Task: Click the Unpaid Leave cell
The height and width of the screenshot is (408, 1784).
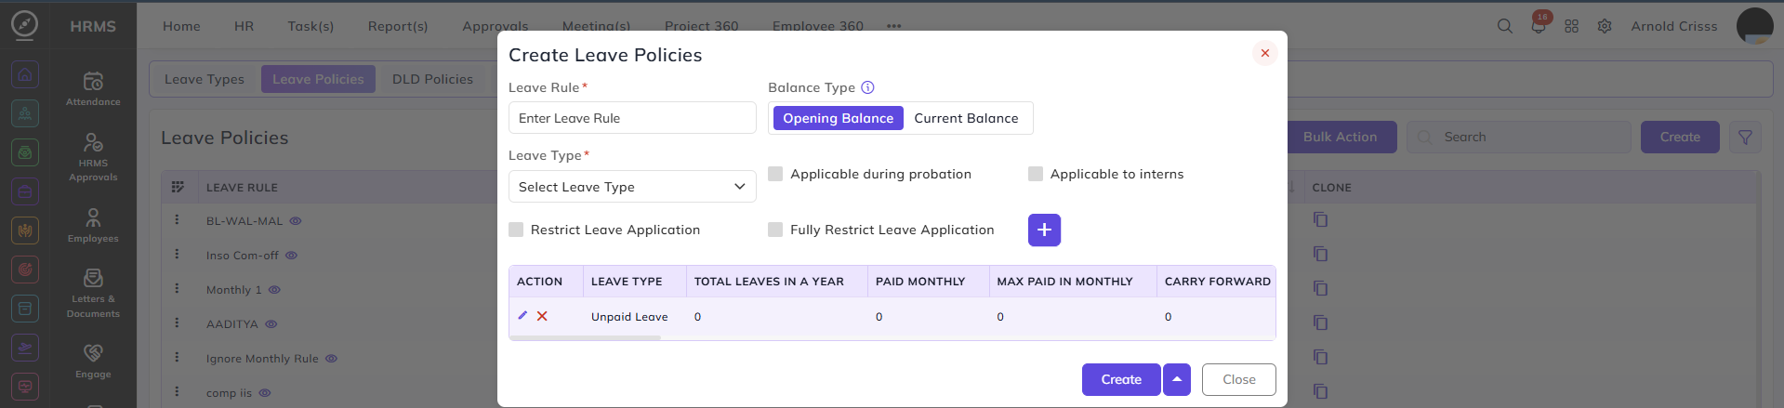Action: 629,317
